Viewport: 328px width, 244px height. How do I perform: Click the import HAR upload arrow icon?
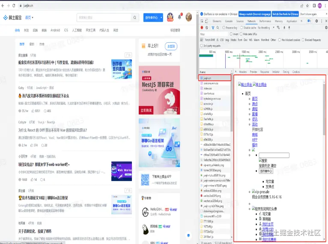coord(284,27)
